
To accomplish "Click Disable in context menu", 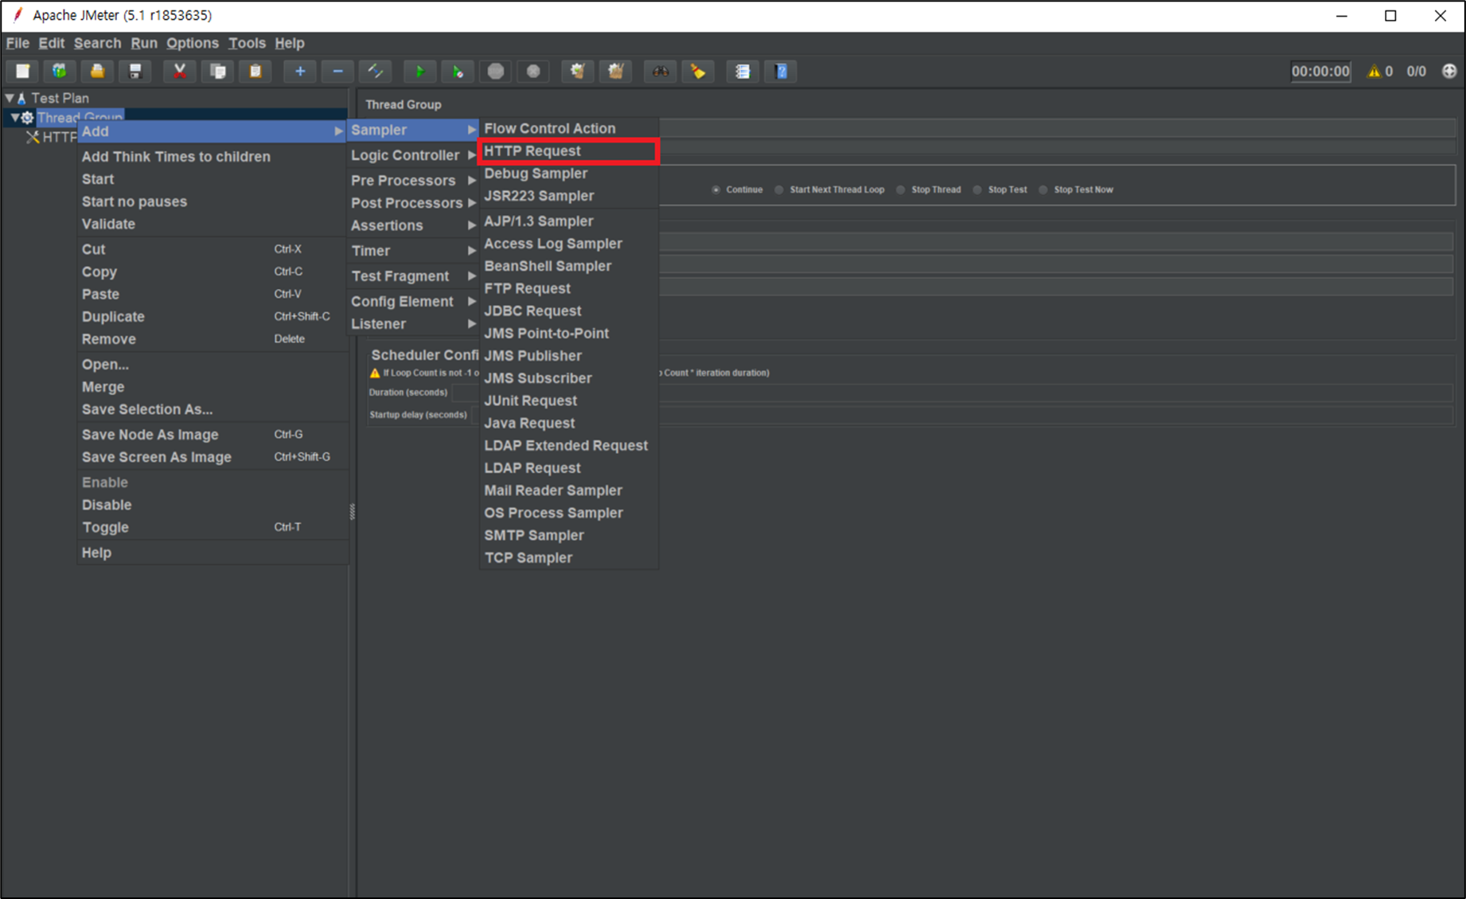I will [x=212, y=505].
